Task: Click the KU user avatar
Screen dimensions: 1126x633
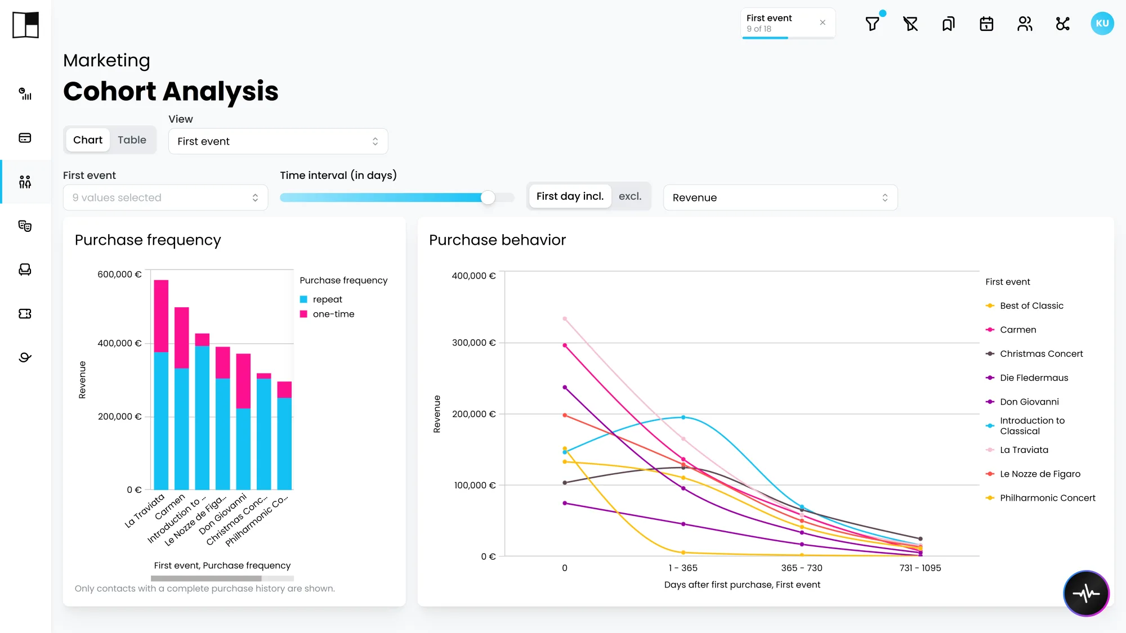Action: (1102, 24)
